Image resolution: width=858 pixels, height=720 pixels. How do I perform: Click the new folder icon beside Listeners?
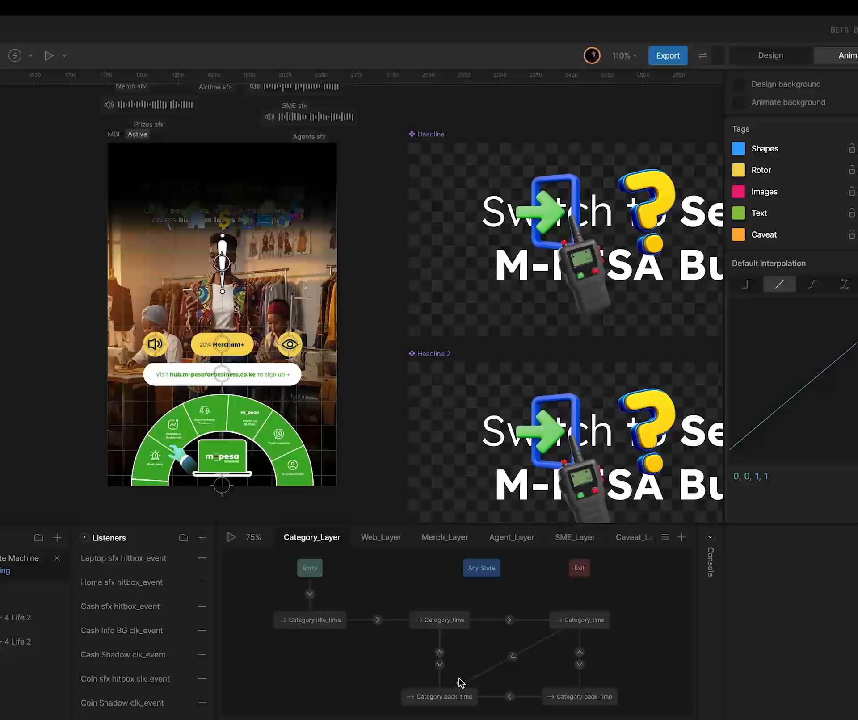click(x=183, y=537)
